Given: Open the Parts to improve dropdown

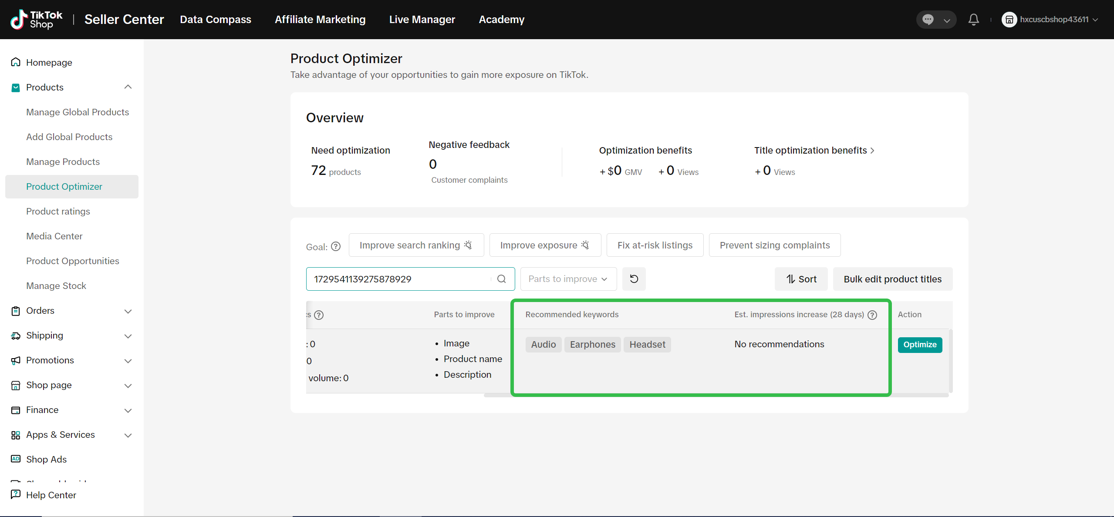Looking at the screenshot, I should [568, 279].
